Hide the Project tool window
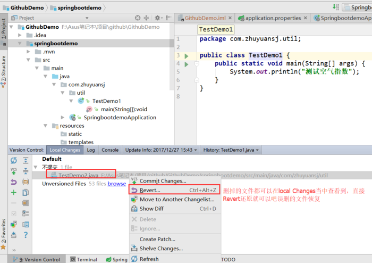This screenshot has height=263, width=372. (x=168, y=18)
